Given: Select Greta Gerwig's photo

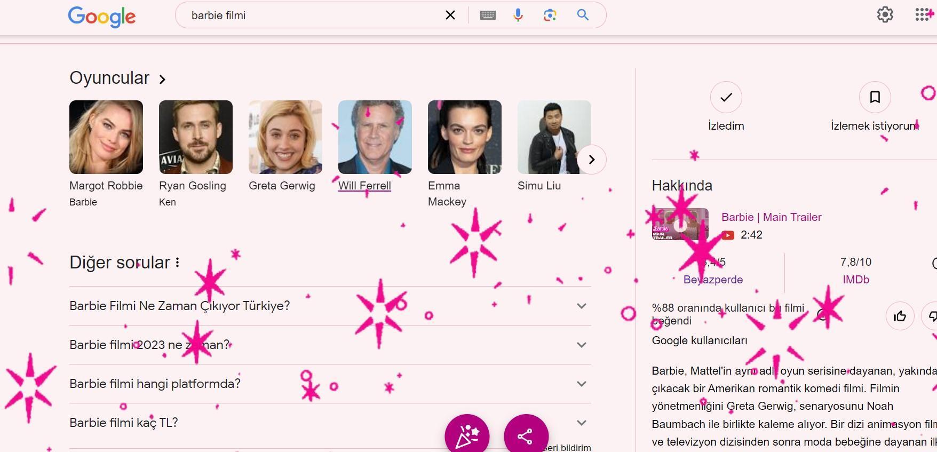Looking at the screenshot, I should [x=285, y=137].
